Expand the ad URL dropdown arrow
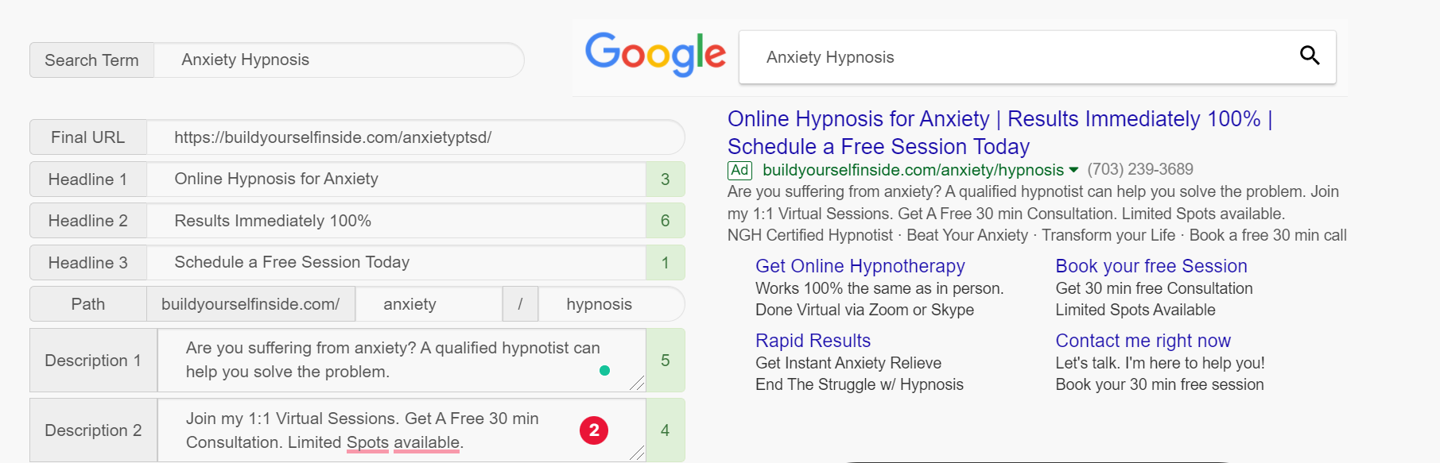This screenshot has height=463, width=1440. click(x=1073, y=170)
